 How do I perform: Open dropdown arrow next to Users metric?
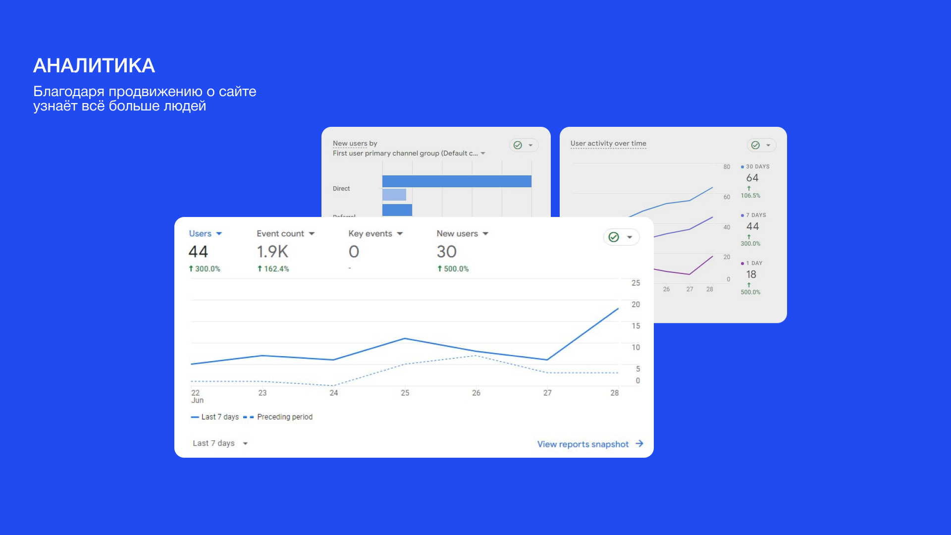pos(219,234)
